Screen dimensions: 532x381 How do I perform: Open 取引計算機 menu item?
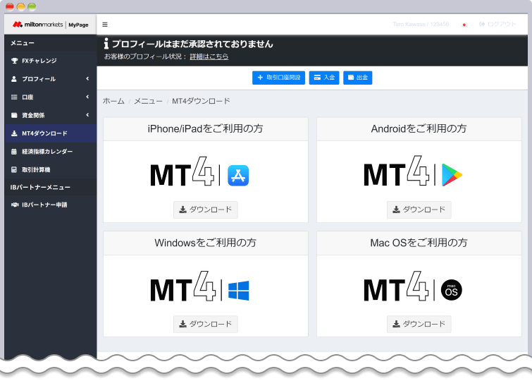pyautogui.click(x=51, y=169)
